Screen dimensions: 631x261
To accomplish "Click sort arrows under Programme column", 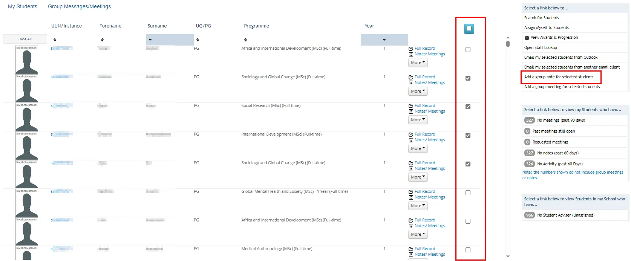I will tap(245, 40).
